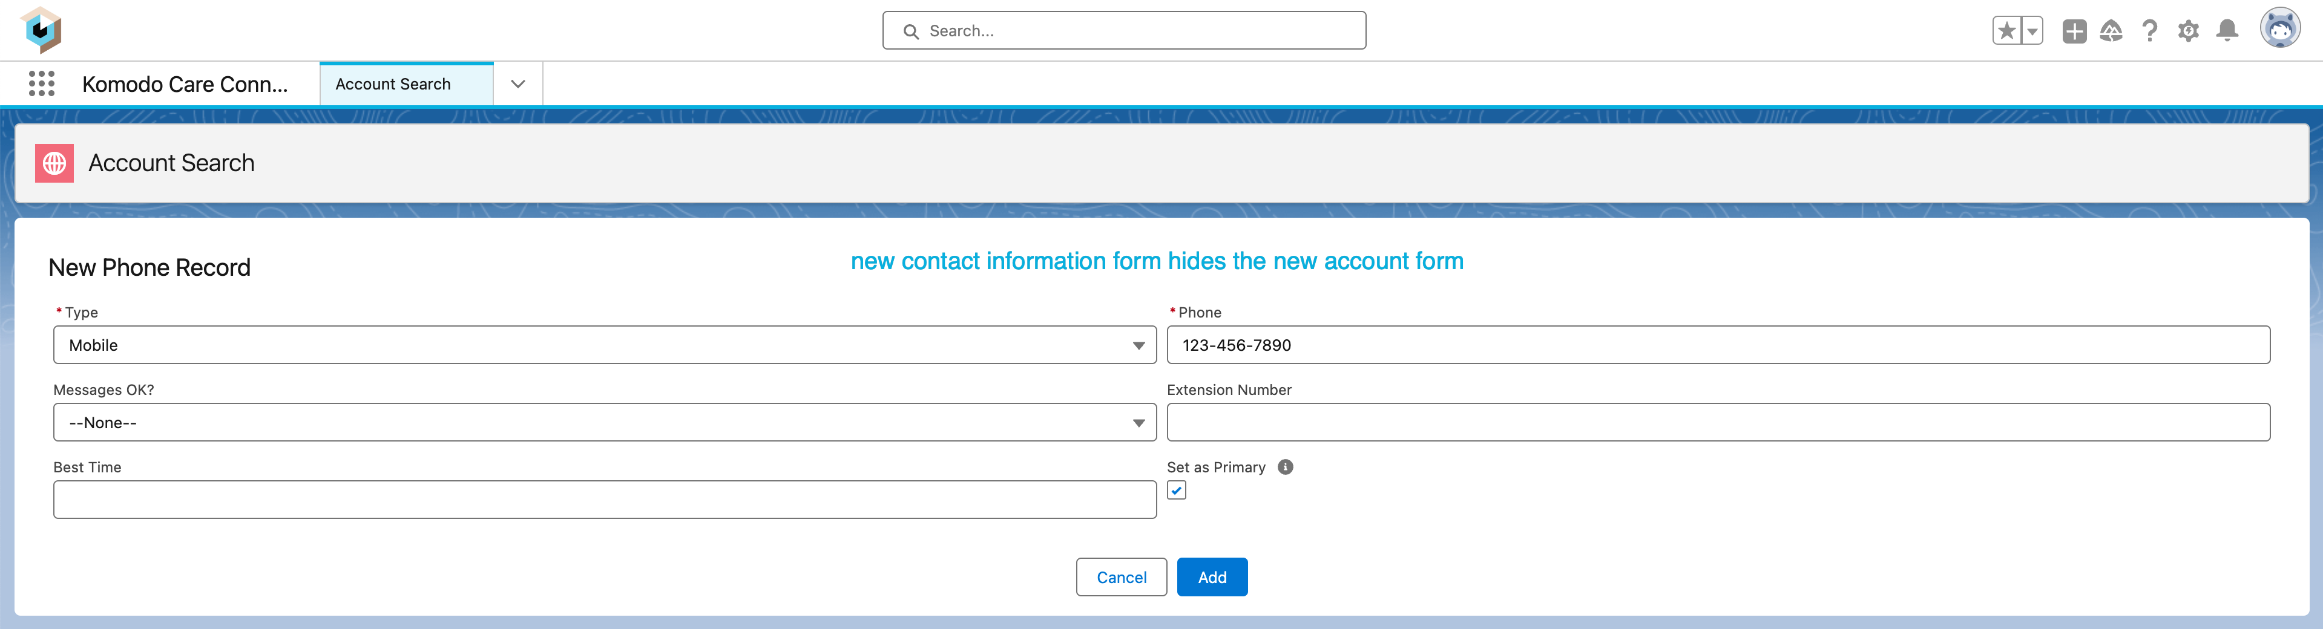Expand the Messages OK? dropdown

pyautogui.click(x=604, y=423)
